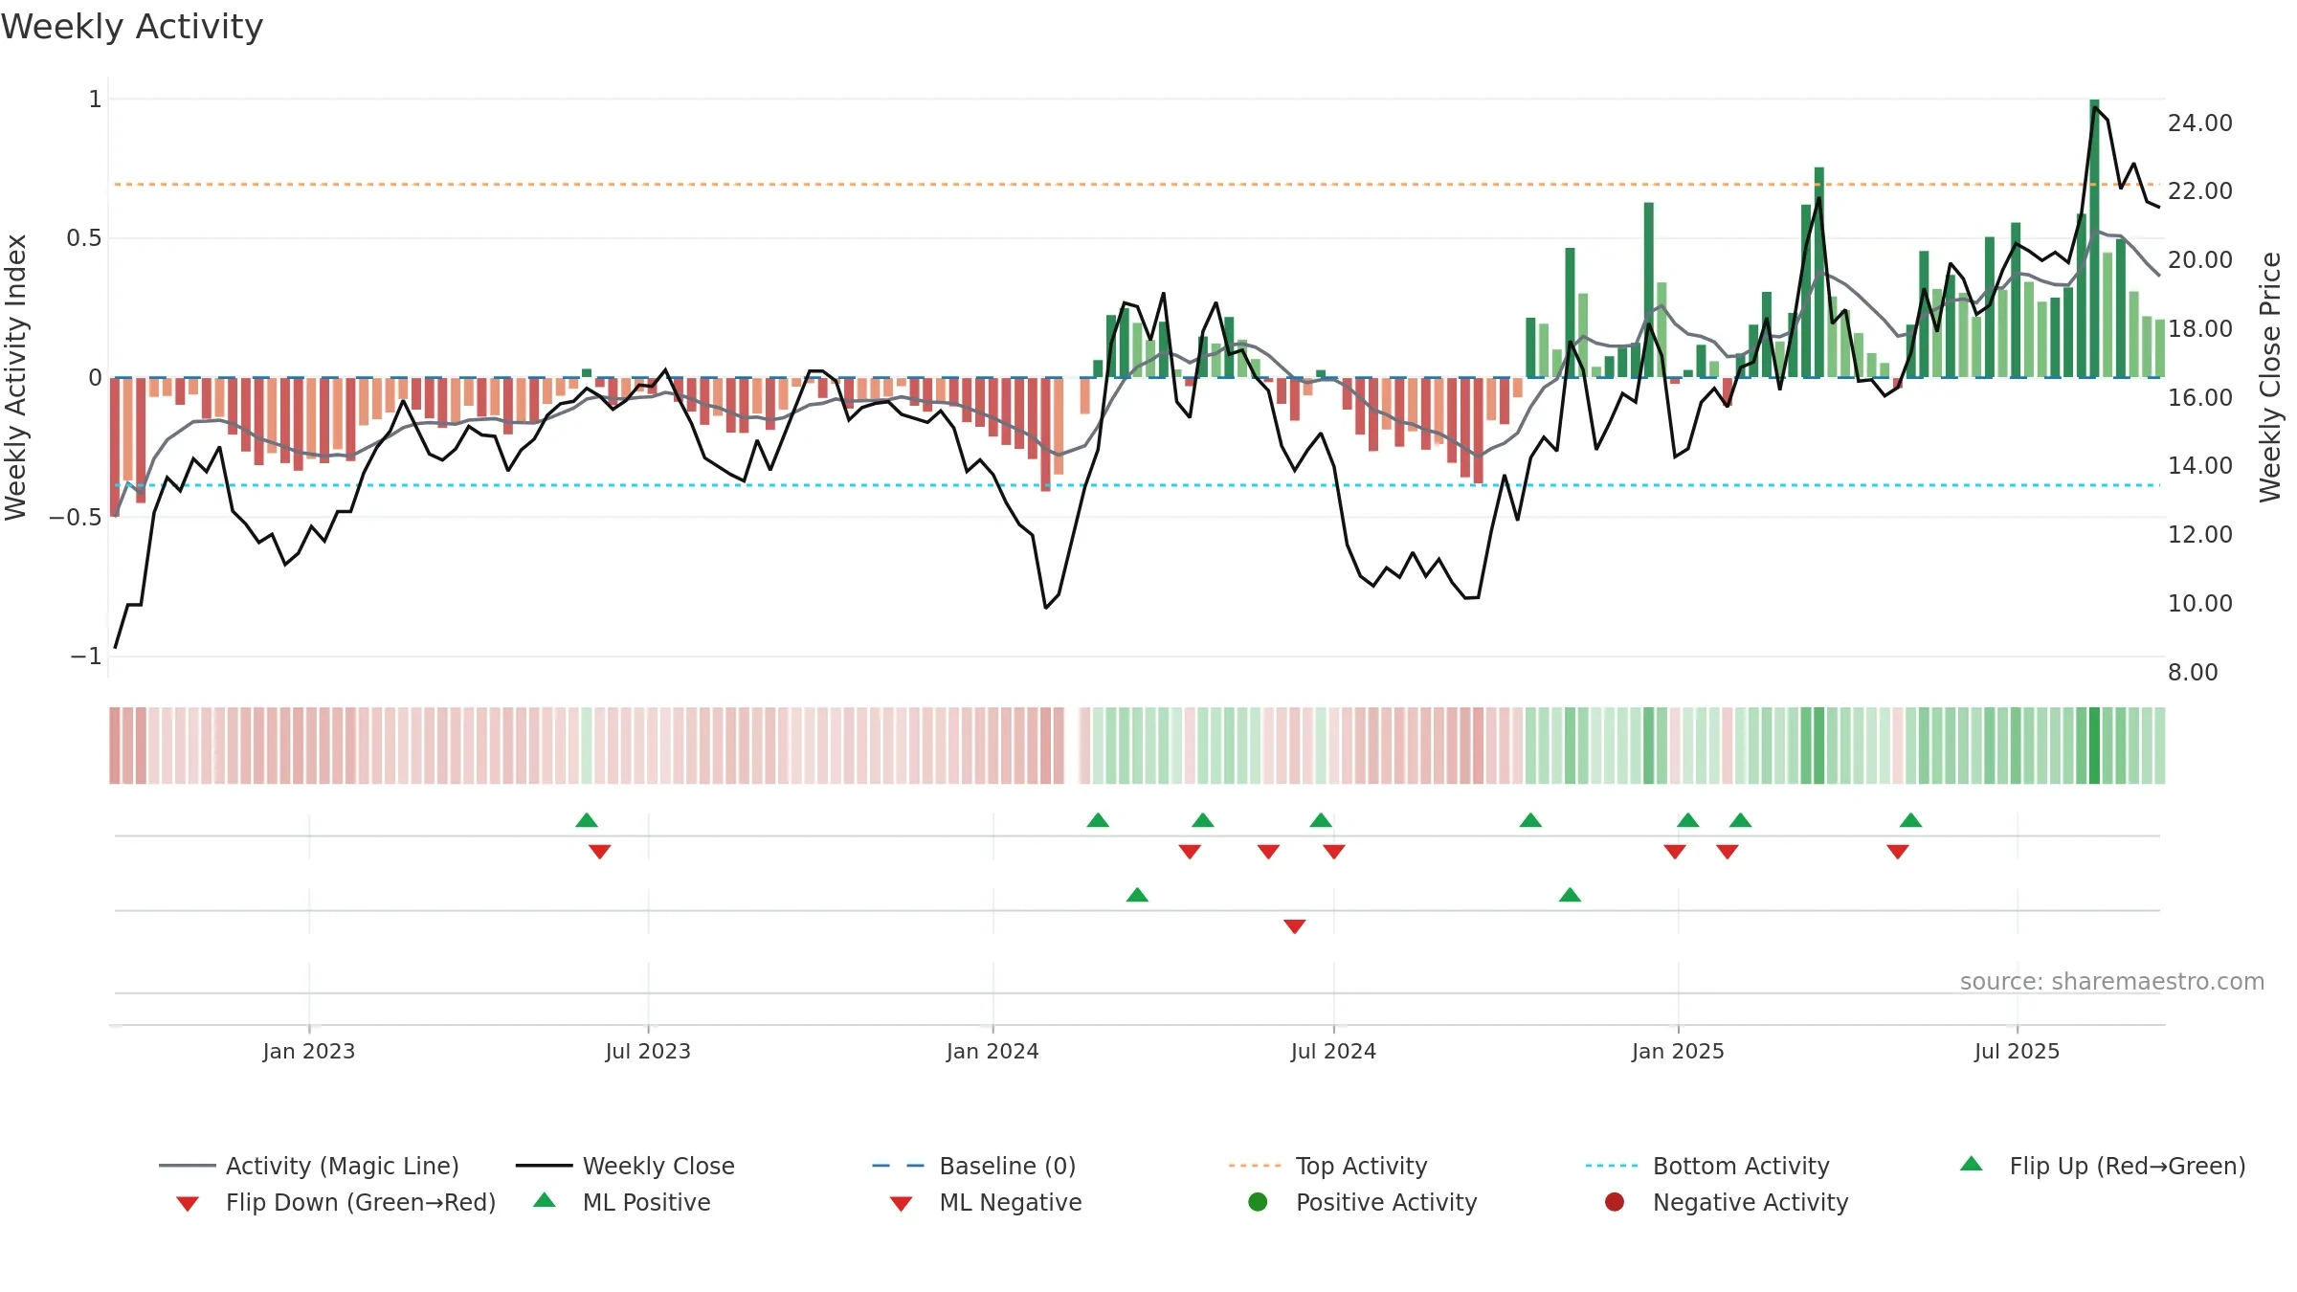This screenshot has height=1292, width=2297.
Task: Toggle Bottom Activity legend entry
Action: (1707, 1166)
